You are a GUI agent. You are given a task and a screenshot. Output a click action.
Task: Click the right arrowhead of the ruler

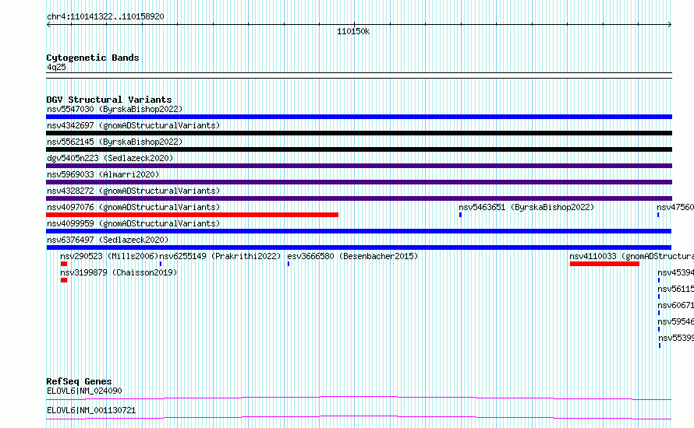[x=670, y=25]
